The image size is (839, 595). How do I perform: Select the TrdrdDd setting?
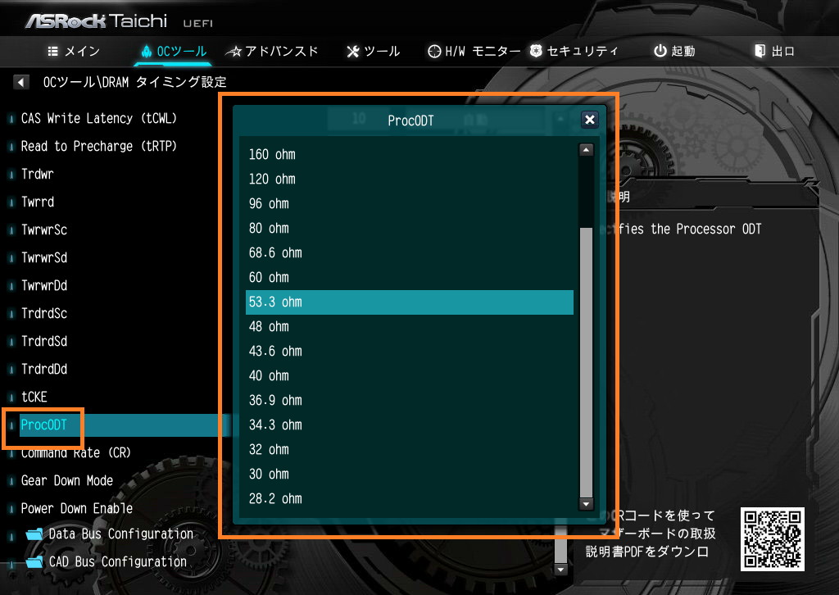click(x=44, y=369)
